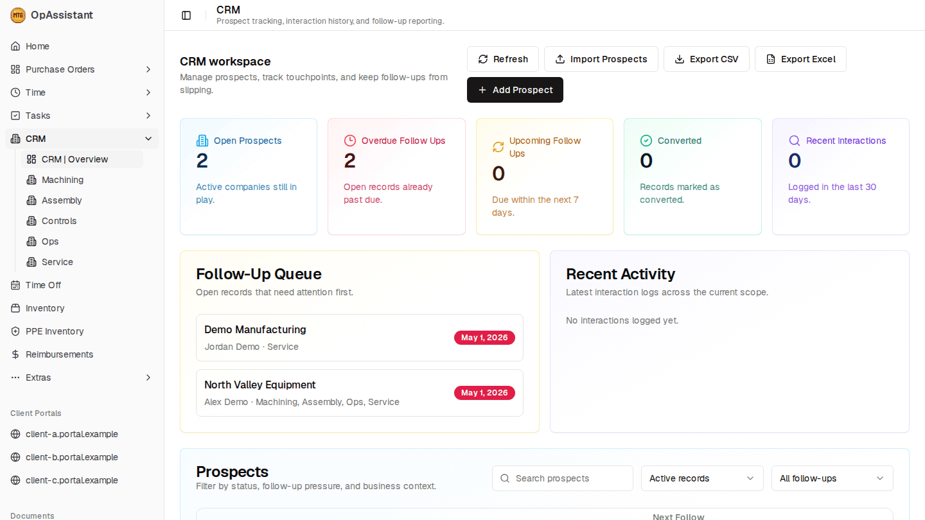
Task: Click the Tasks checkbox icon
Action: pos(15,116)
